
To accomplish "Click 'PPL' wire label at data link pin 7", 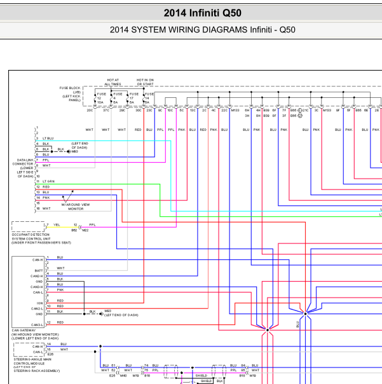I will (x=46, y=160).
